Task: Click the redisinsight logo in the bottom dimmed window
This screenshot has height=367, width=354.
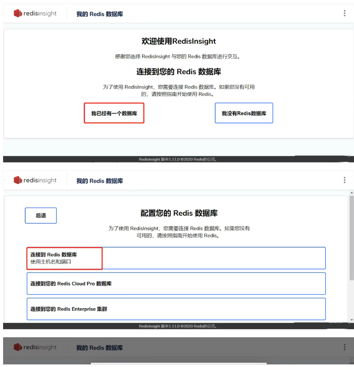Action: [35, 347]
